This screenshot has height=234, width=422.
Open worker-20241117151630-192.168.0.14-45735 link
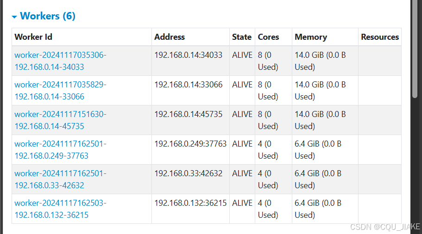(60, 120)
